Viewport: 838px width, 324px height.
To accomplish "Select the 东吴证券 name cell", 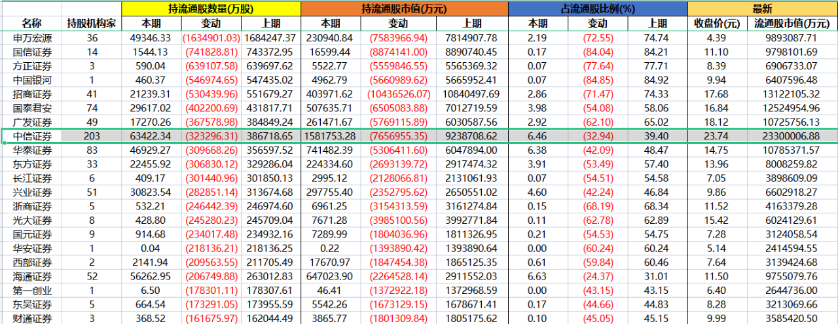I will coord(31,304).
